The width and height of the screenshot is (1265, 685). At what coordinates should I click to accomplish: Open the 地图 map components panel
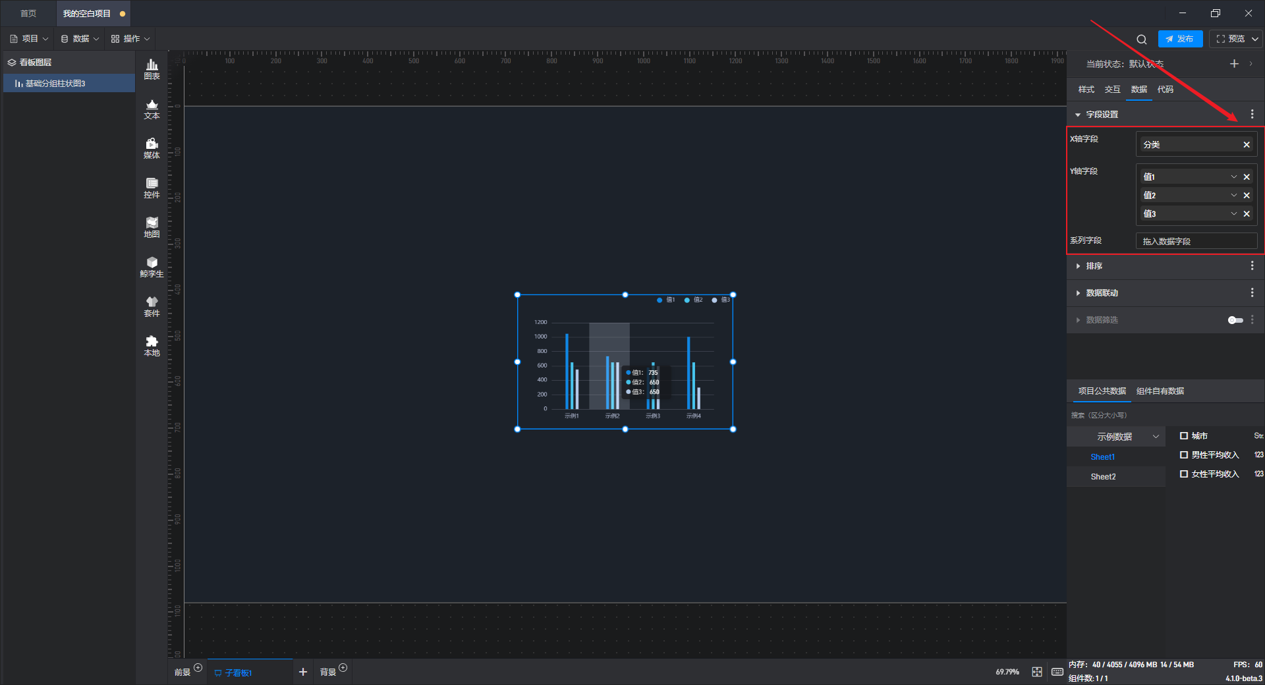pos(152,227)
